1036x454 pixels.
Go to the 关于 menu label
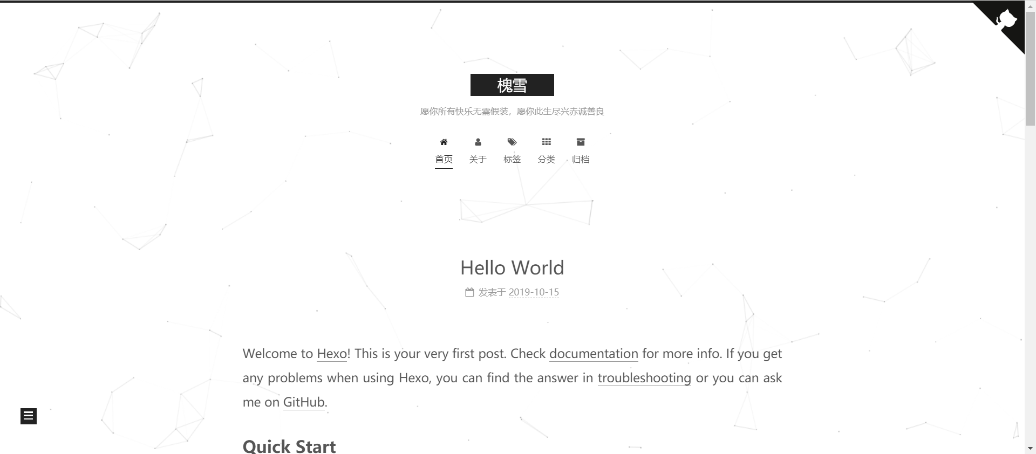(478, 160)
